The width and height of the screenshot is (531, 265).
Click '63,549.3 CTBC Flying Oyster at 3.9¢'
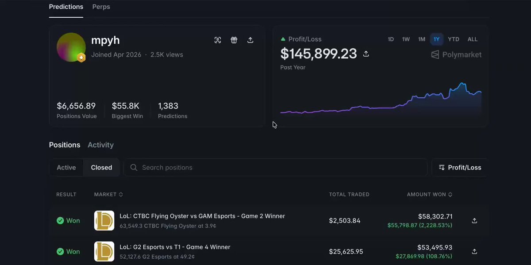click(168, 226)
